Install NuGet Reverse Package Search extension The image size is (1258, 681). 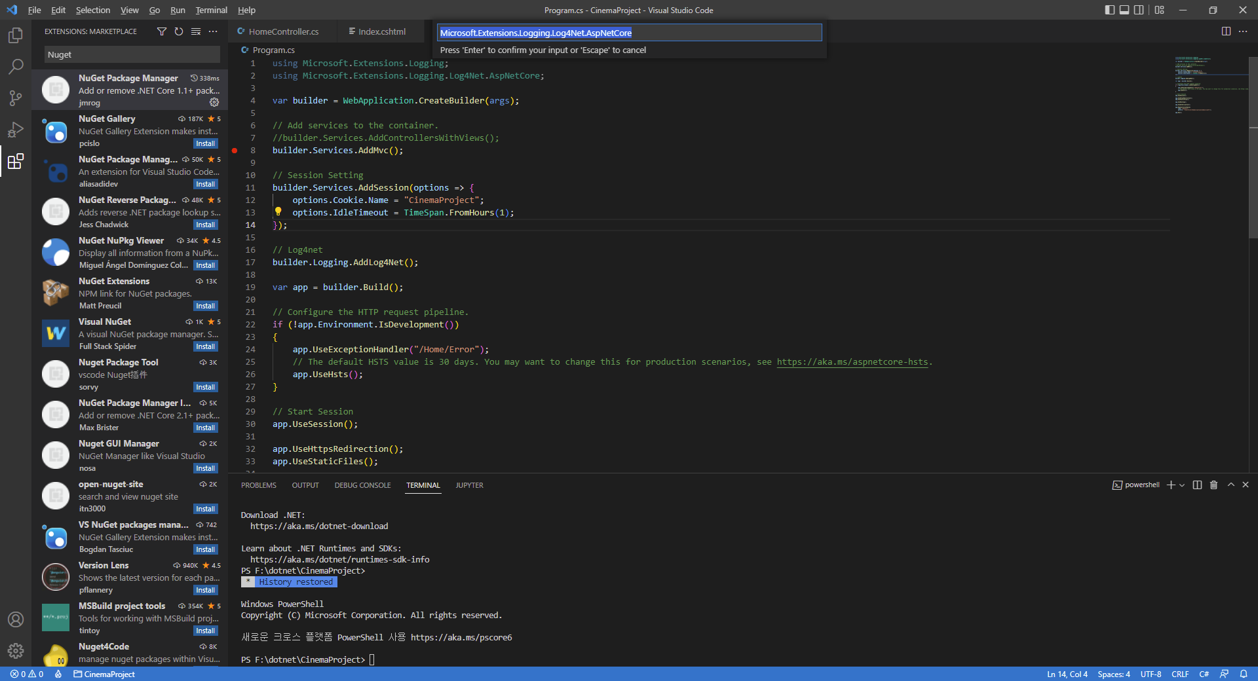pos(205,225)
